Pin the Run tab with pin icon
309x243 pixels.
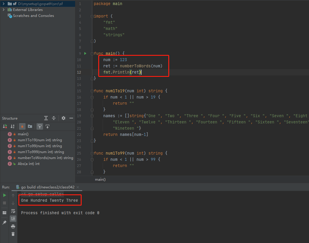click(x=4, y=223)
